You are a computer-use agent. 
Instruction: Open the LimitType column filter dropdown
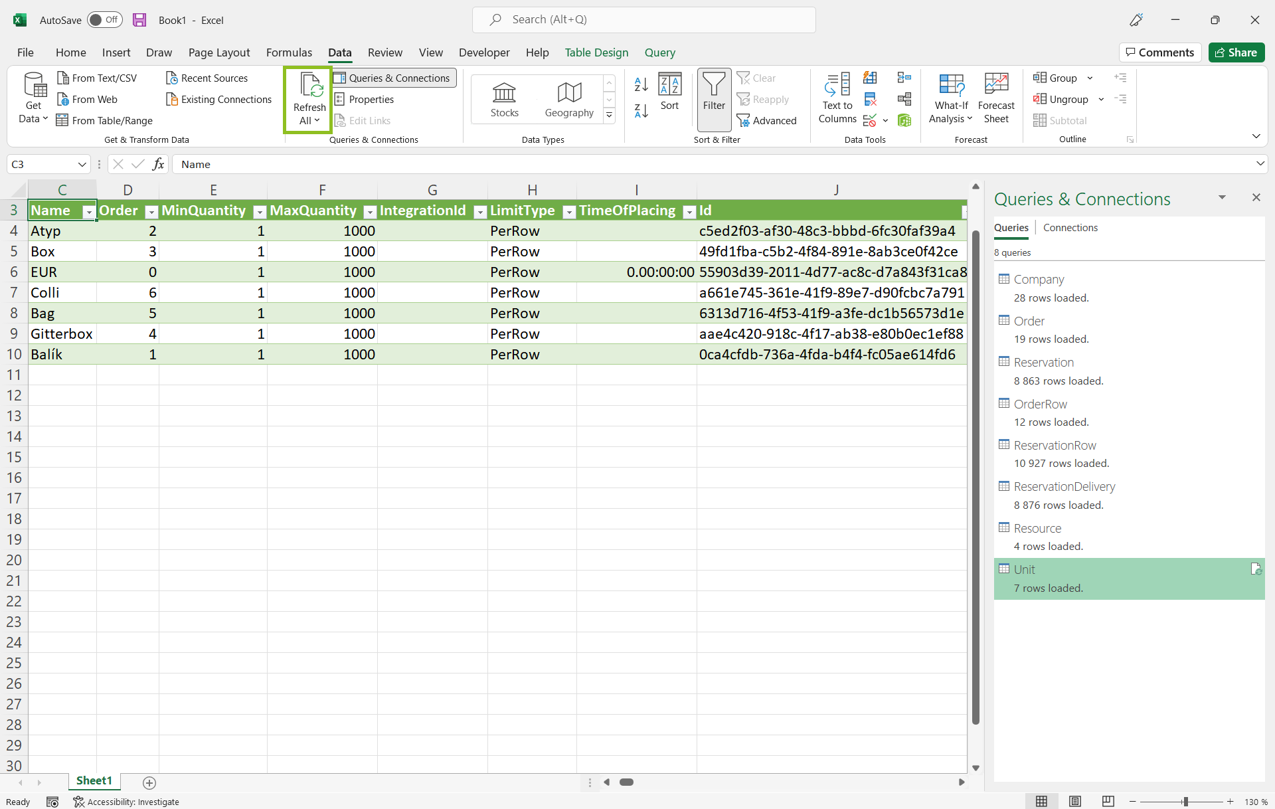pyautogui.click(x=568, y=212)
